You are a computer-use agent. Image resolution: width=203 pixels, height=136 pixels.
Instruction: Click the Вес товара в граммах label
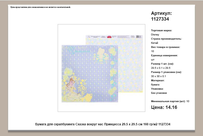click(166, 47)
